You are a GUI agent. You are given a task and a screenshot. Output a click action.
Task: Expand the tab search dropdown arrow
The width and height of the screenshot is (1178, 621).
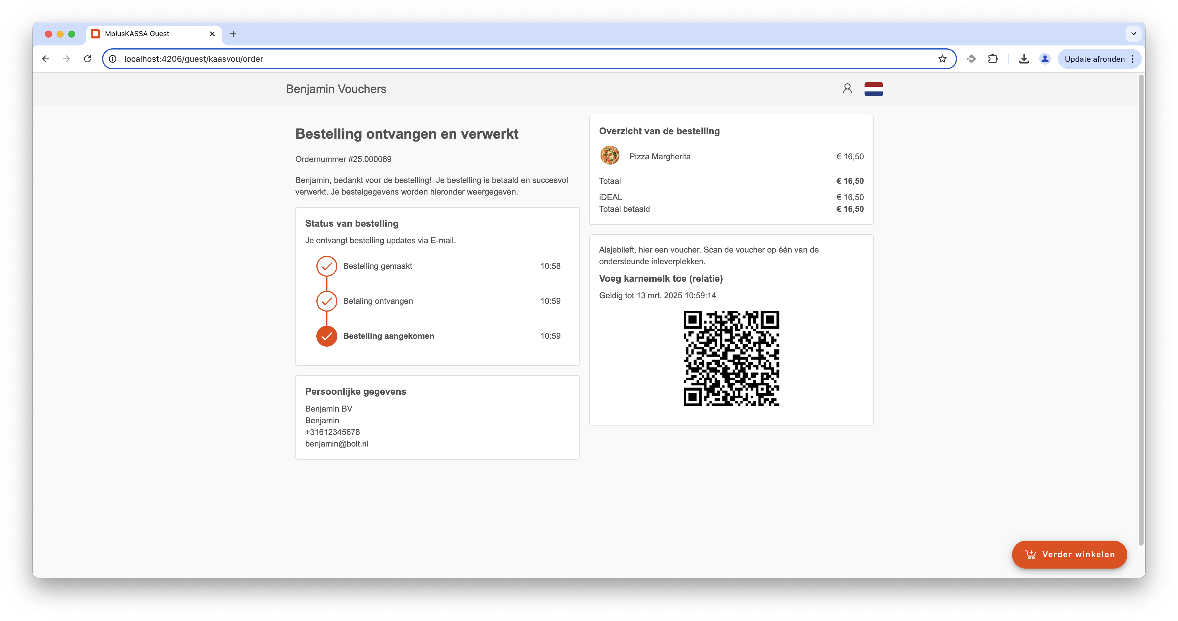(1133, 34)
